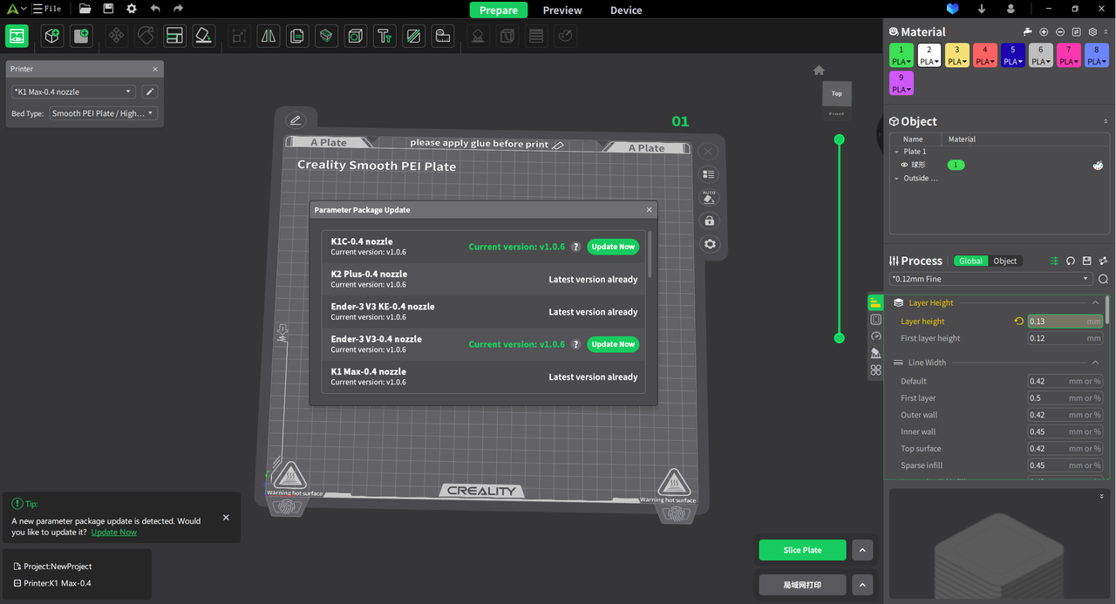Image resolution: width=1116 pixels, height=604 pixels.
Task: Select the diagonal cut tool
Action: 413,36
